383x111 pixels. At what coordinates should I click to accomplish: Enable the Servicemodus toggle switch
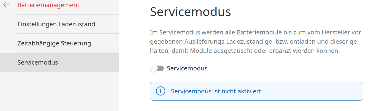pyautogui.click(x=157, y=68)
